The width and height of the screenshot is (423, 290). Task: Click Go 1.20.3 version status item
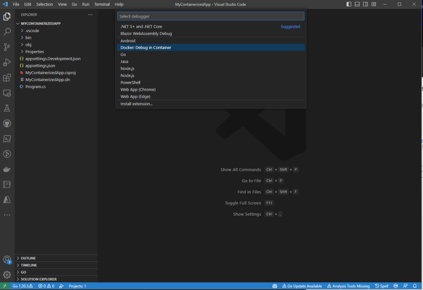click(x=23, y=286)
